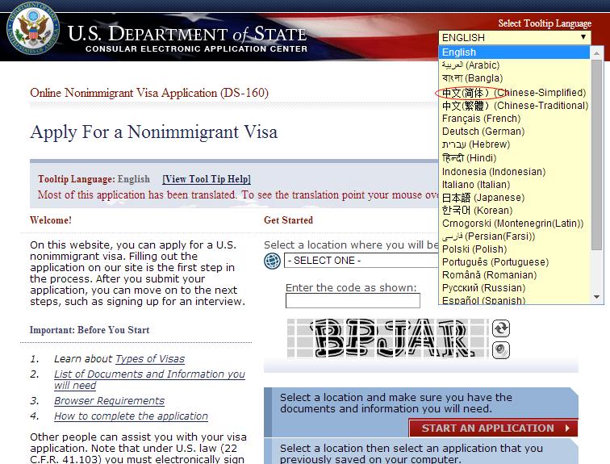This screenshot has height=464, width=610.
Task: Open the SELECT ONE location dropdown
Action: click(x=361, y=260)
